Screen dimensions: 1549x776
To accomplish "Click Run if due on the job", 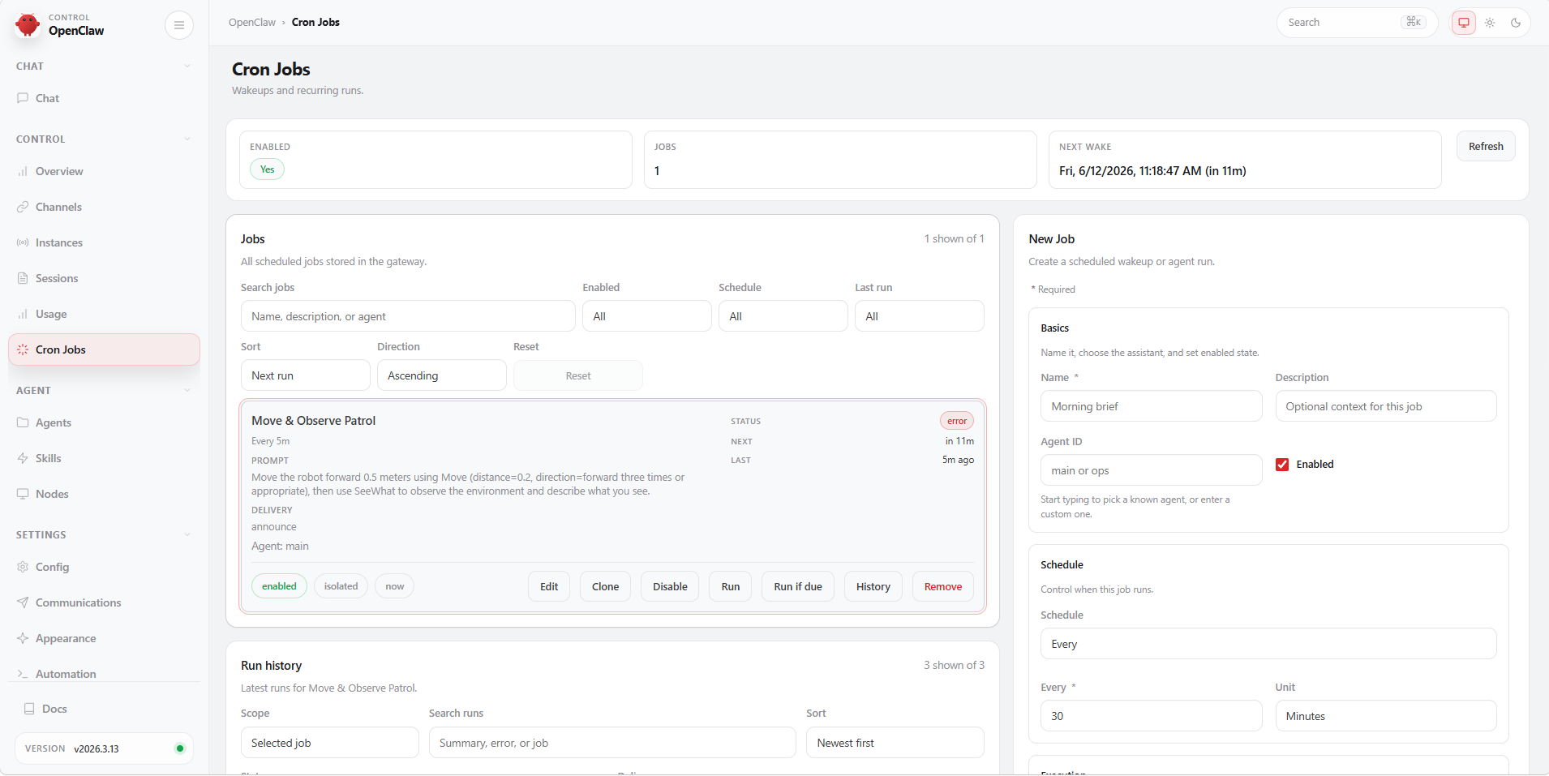I will (x=798, y=586).
